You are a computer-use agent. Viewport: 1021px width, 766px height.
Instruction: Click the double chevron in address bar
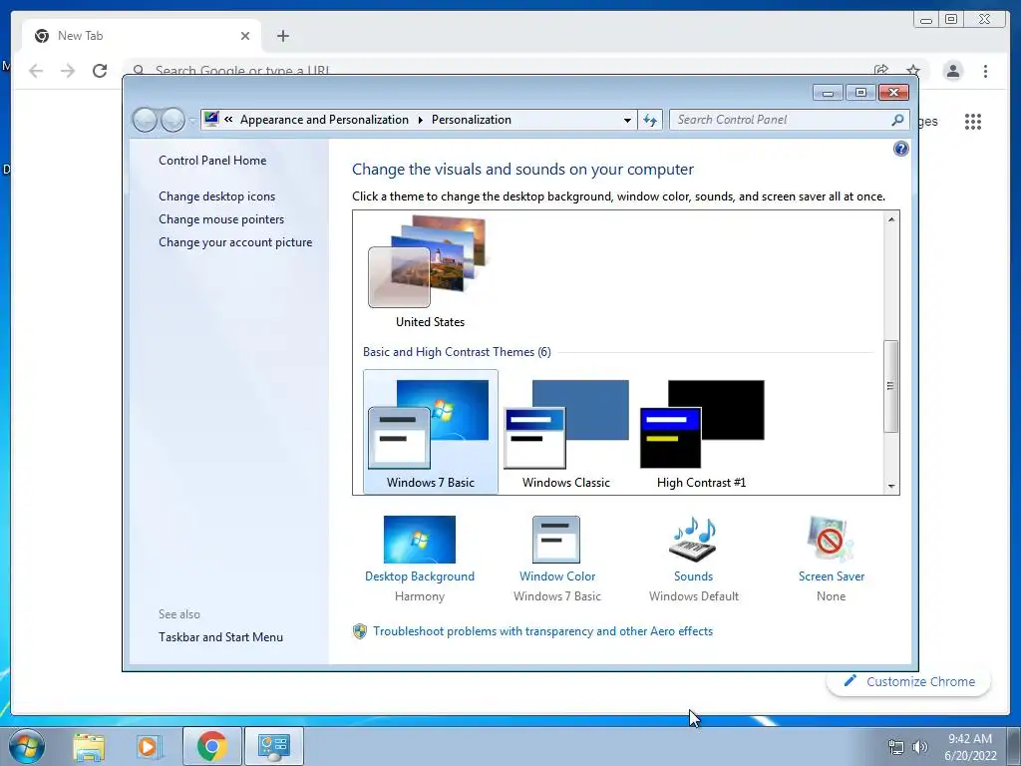tap(228, 120)
